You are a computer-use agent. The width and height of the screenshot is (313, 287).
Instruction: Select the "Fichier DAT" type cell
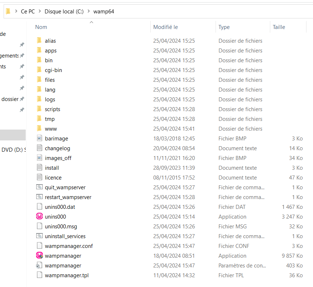[232, 207]
